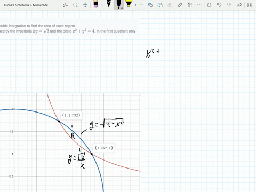Select the yellow highlighter
This screenshot has width=256, height=192.
[x=129, y=4]
